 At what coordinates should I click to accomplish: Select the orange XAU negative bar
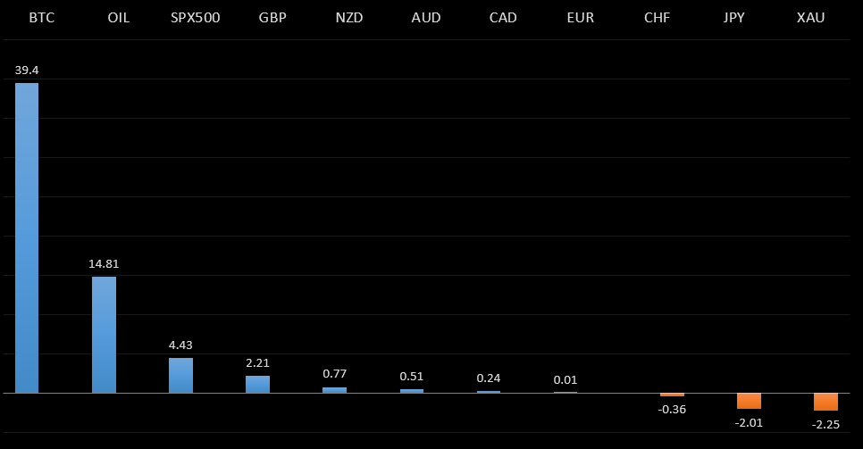[825, 402]
